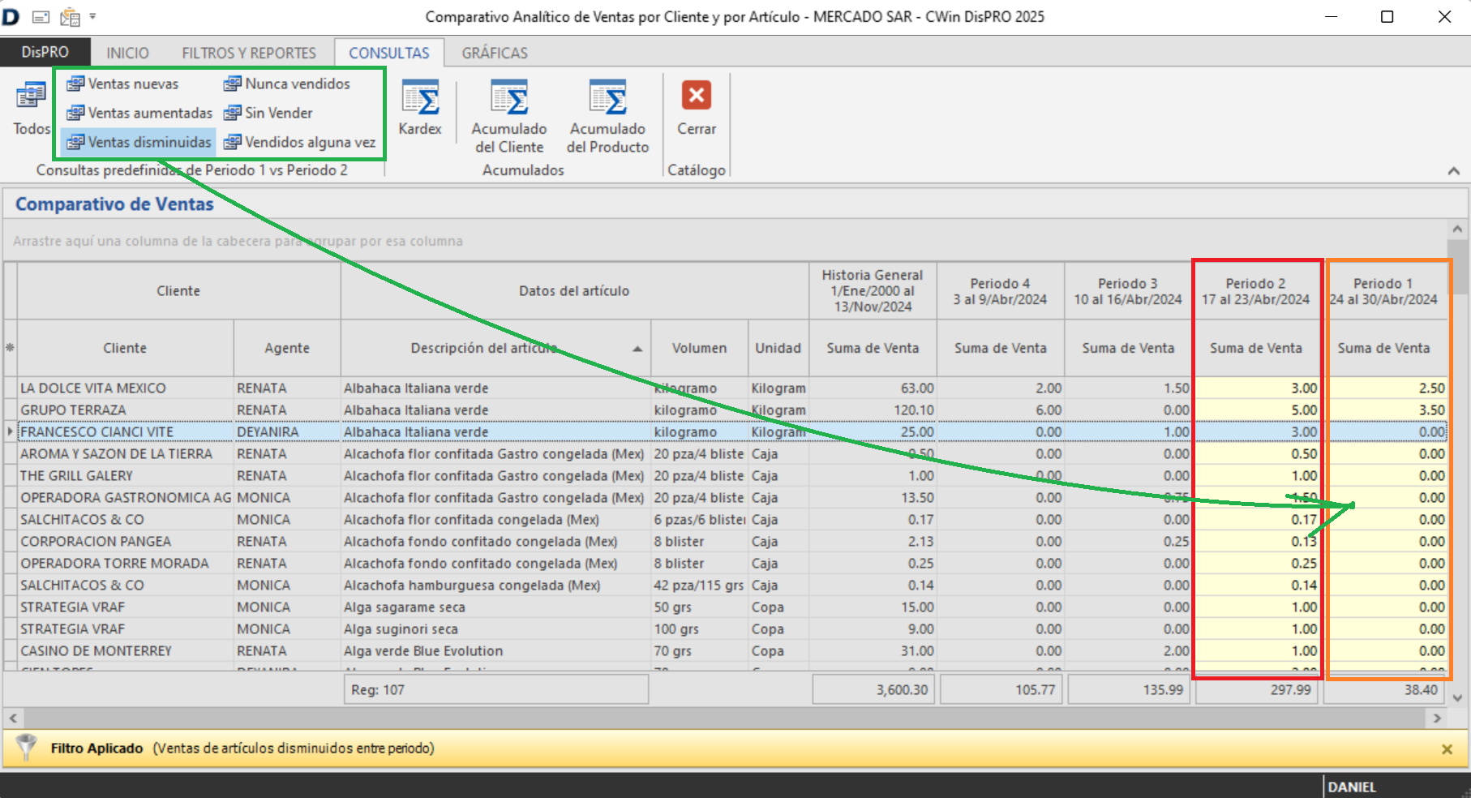Image resolution: width=1471 pixels, height=798 pixels.
Task: Click the Alga sagarame seca cell
Action: click(495, 607)
